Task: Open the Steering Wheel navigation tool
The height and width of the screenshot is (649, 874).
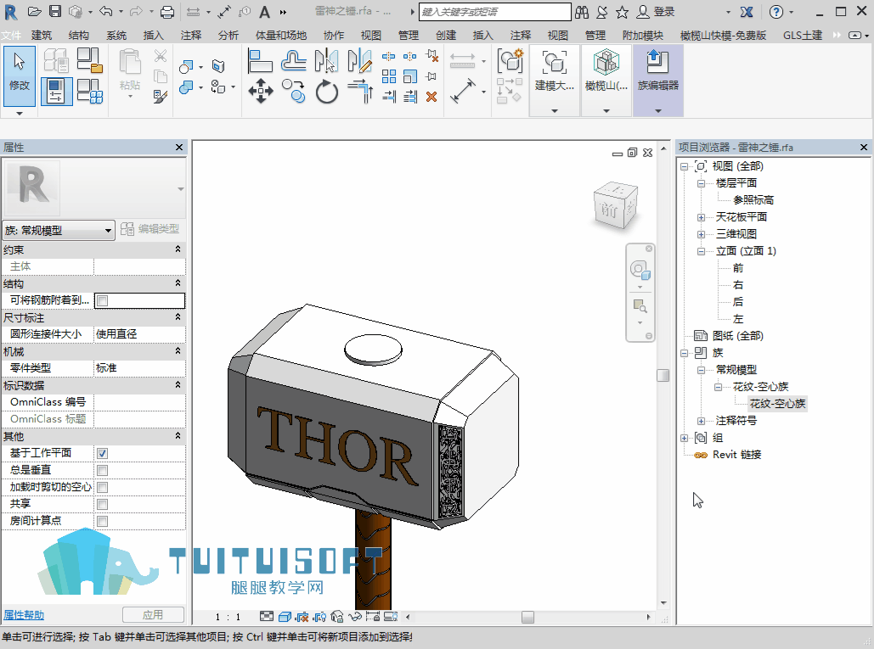Action: coord(640,270)
